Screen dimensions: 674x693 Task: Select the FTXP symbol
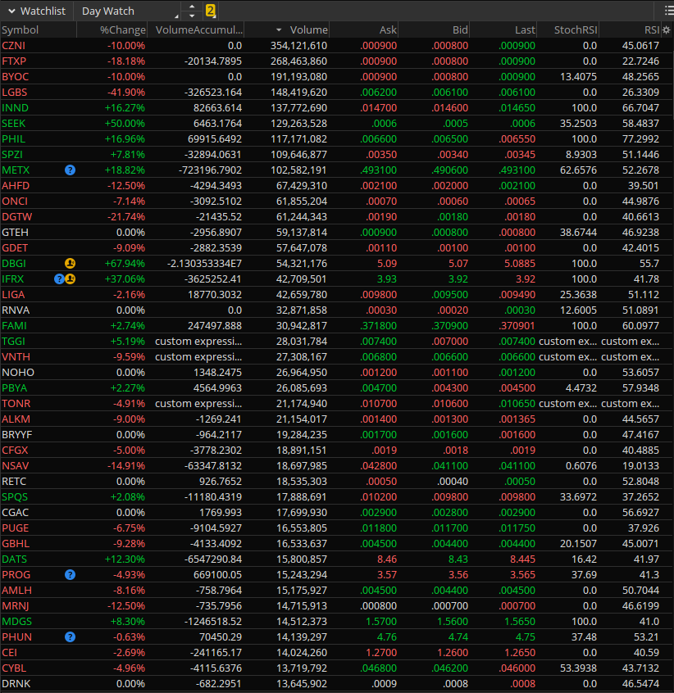point(14,61)
